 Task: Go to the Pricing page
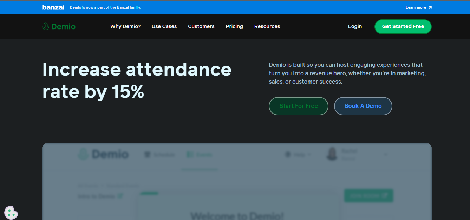pyautogui.click(x=234, y=26)
